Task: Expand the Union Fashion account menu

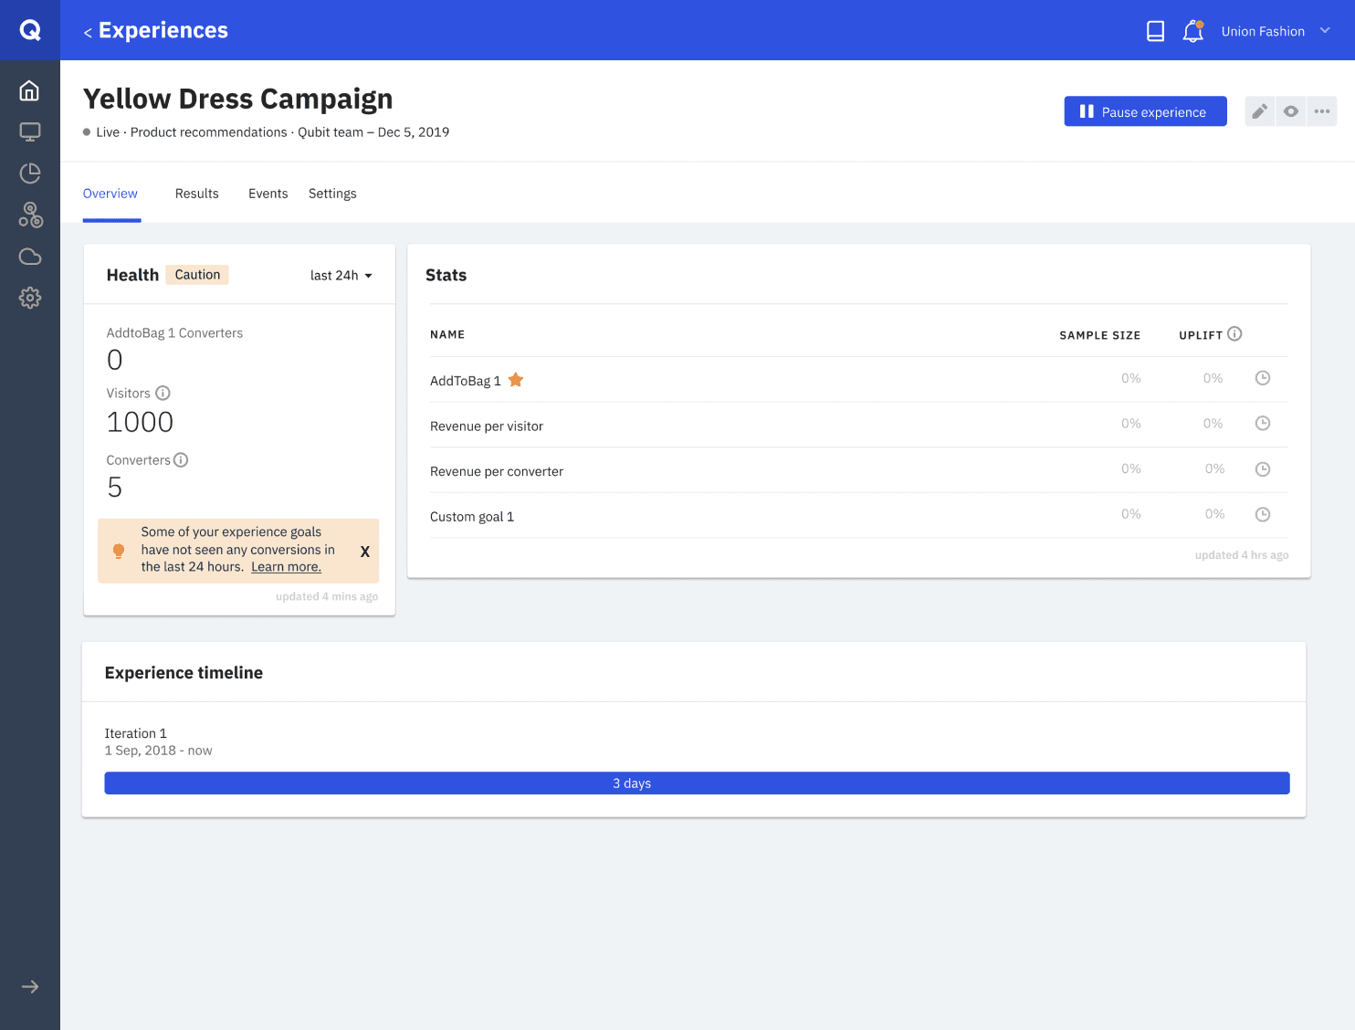Action: click(x=1276, y=31)
